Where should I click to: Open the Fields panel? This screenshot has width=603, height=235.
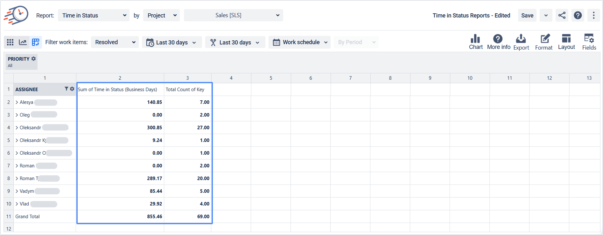coord(589,42)
